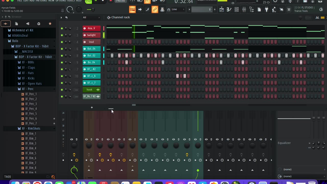
Task: Select the XF_Perc_3 sample
Action: tap(31, 104)
